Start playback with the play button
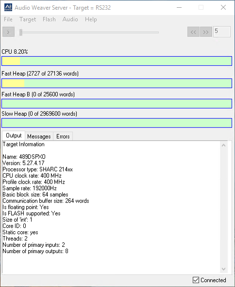Screen dimensions: 235x287 tap(8, 32)
